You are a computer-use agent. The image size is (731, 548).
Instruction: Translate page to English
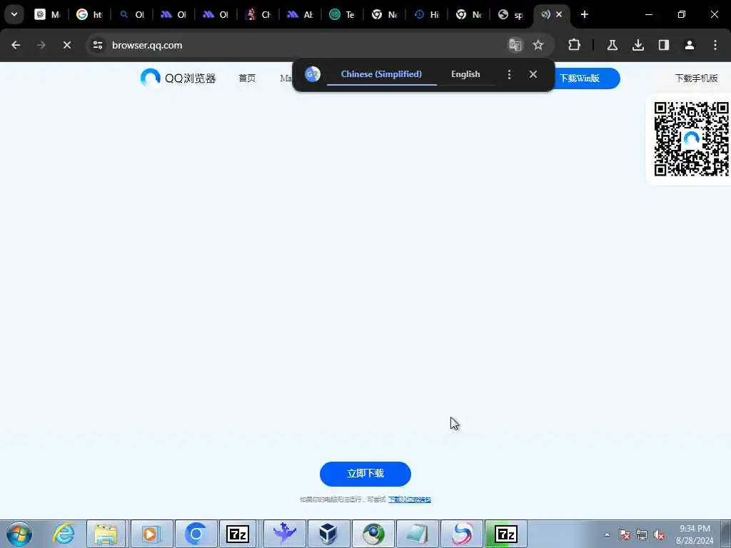click(465, 74)
